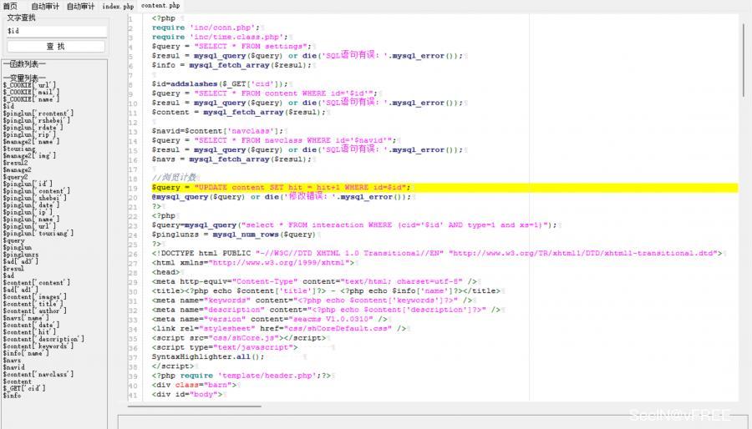Select $content['keywords'] in the variable list
This screenshot has height=429, width=752.
click(x=38, y=346)
